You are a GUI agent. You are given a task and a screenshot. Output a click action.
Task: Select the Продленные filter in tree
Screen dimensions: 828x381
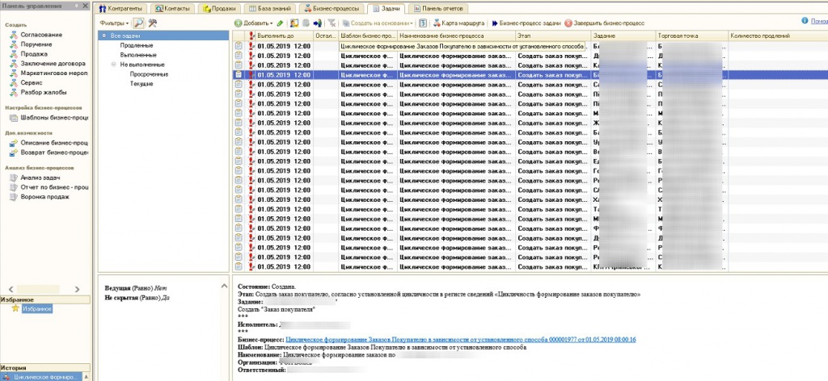click(136, 45)
